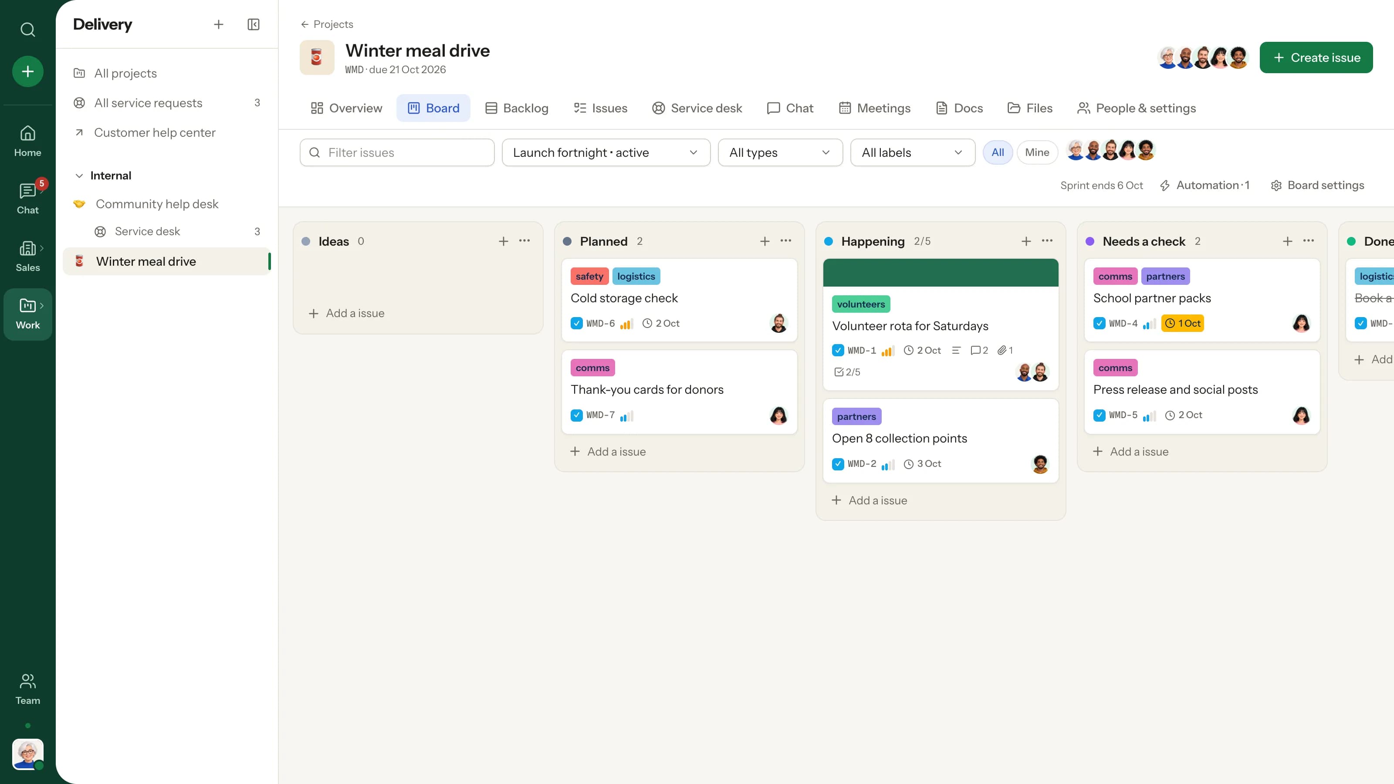The image size is (1394, 784).
Task: Click the Create issue button
Action: tap(1316, 57)
